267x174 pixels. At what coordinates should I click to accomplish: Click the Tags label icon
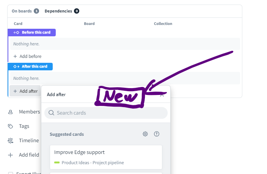coord(11,126)
